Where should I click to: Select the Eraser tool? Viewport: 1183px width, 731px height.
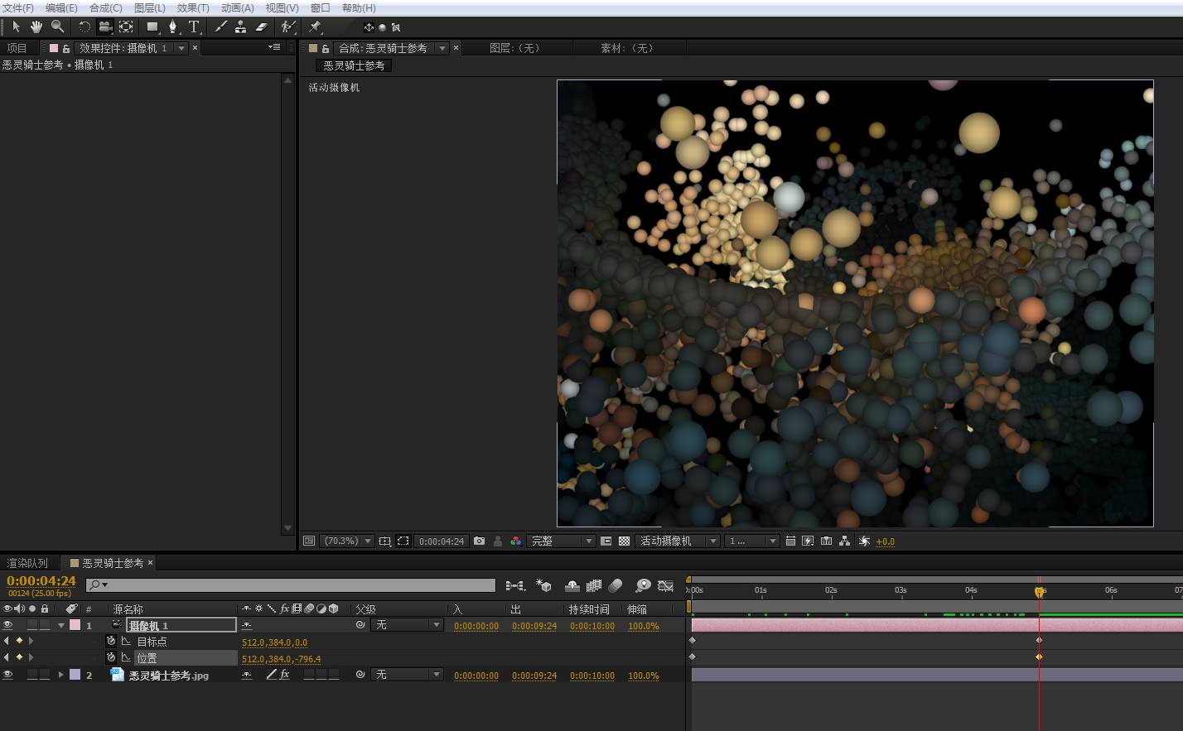pos(261,26)
